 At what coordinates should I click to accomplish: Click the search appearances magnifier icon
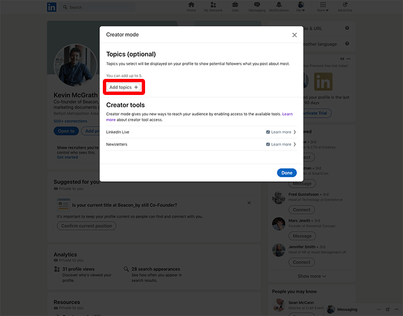coord(126,269)
